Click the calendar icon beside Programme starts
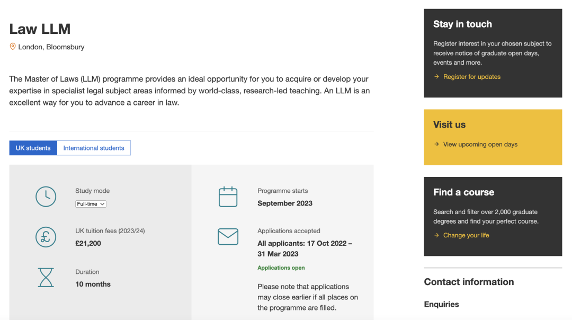 coord(228,197)
